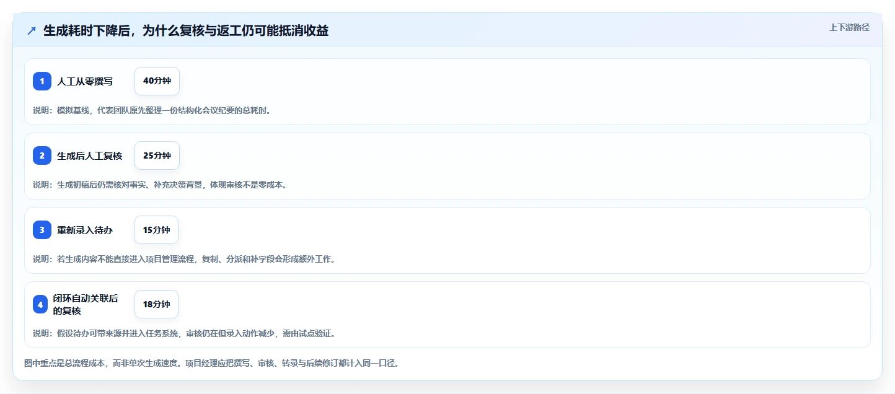The image size is (895, 394).
Task: Click the 闭环自动关联后的复核 step label
Action: click(x=86, y=304)
